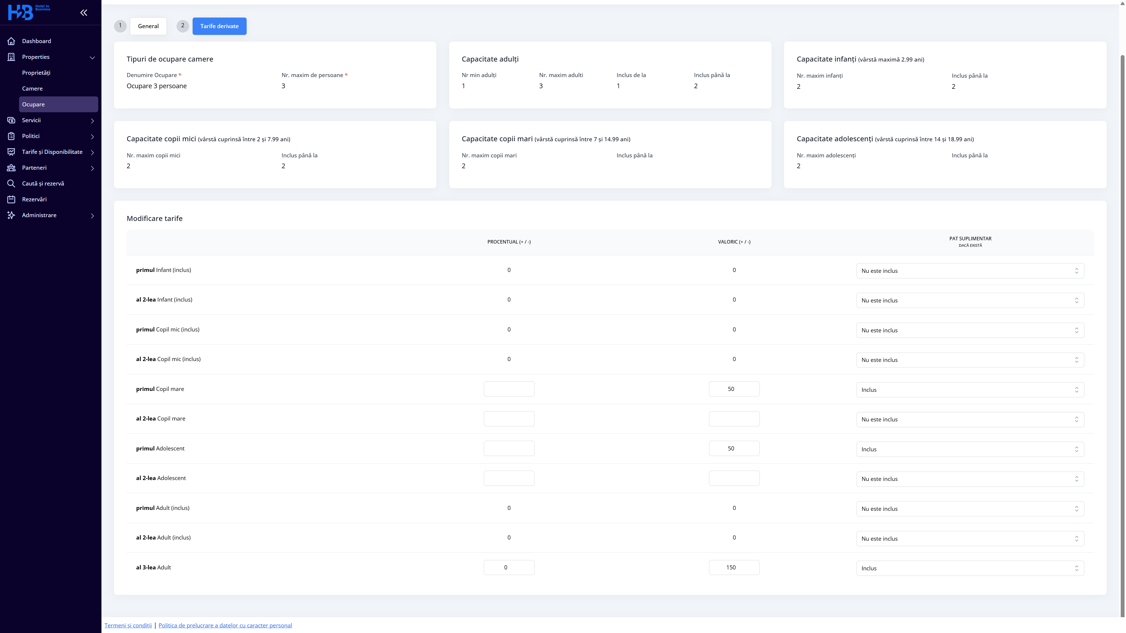
Task: Switch to the General step tab
Action: click(x=148, y=26)
